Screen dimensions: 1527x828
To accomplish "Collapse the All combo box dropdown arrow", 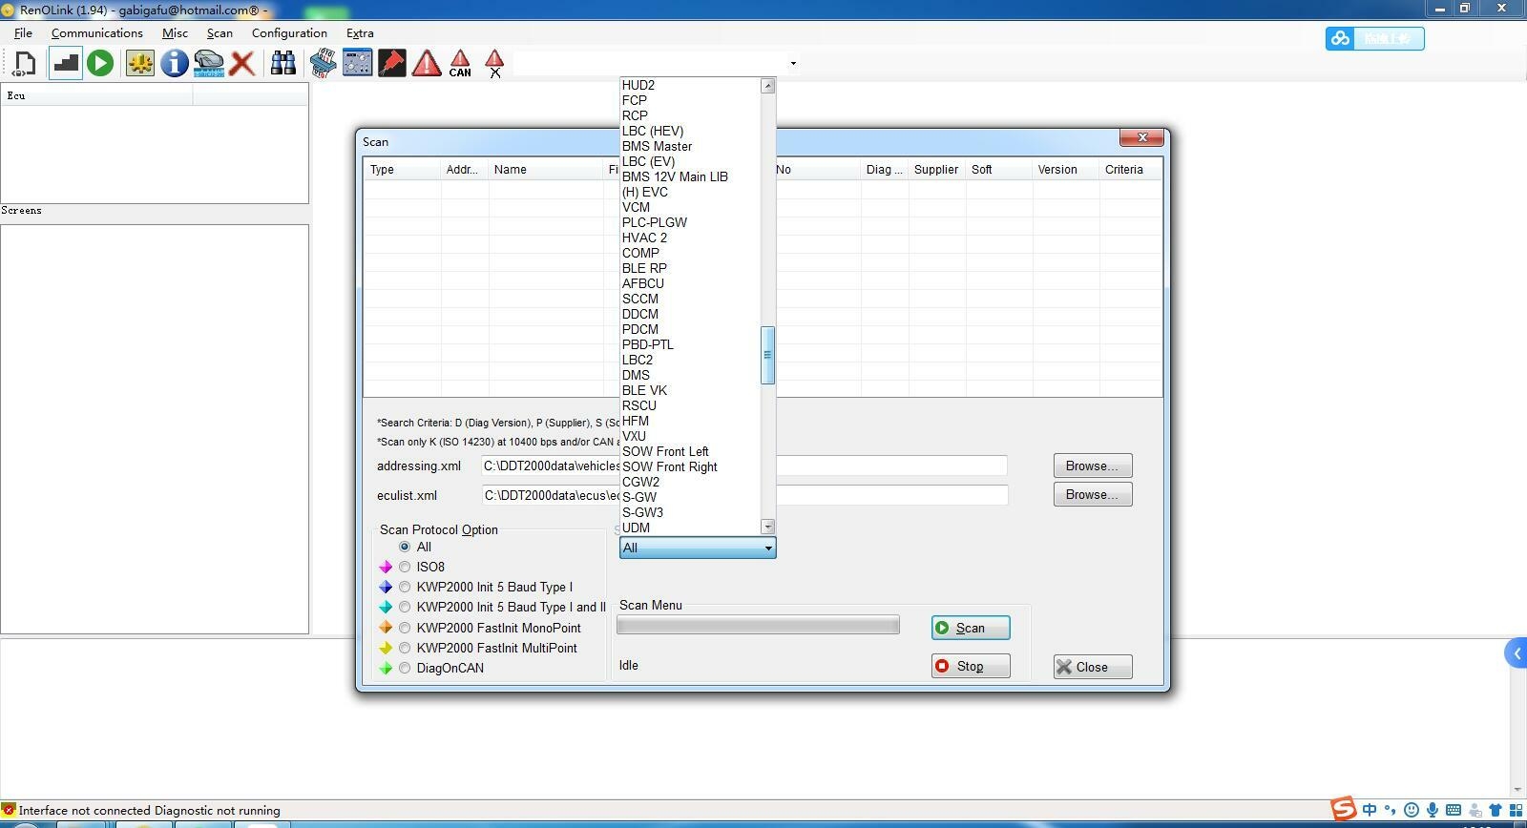I will [767, 548].
